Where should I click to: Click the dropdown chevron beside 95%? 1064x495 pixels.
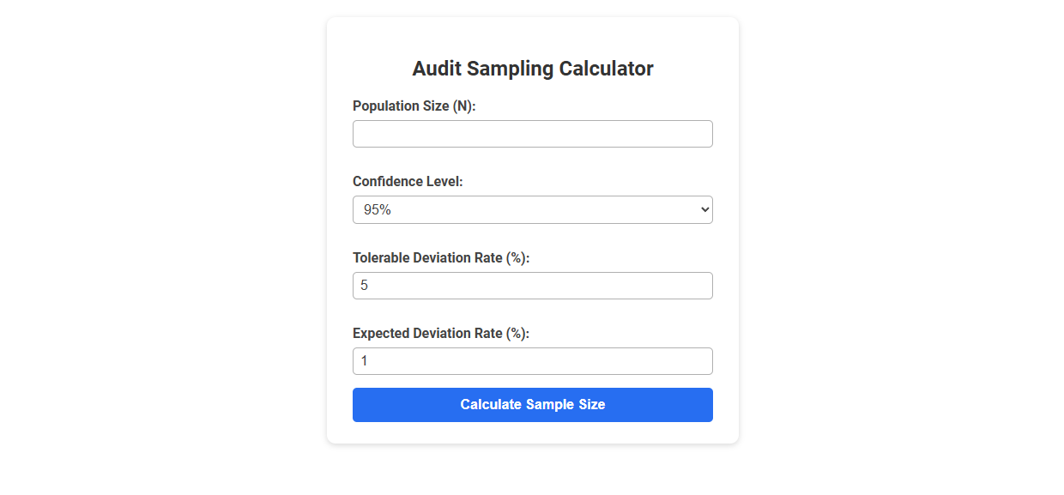702,208
